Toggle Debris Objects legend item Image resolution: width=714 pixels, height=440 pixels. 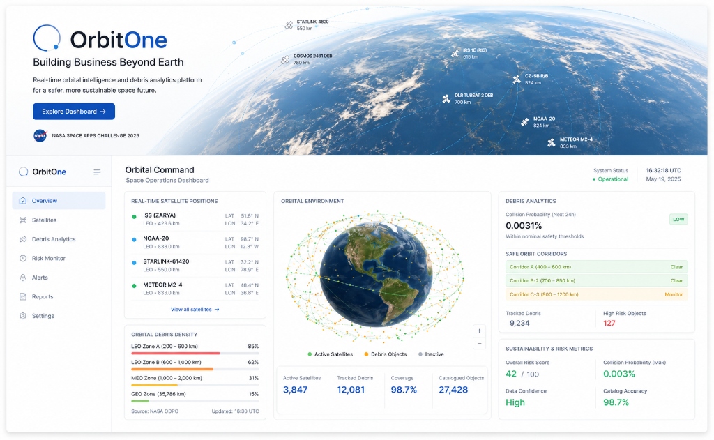pos(385,354)
